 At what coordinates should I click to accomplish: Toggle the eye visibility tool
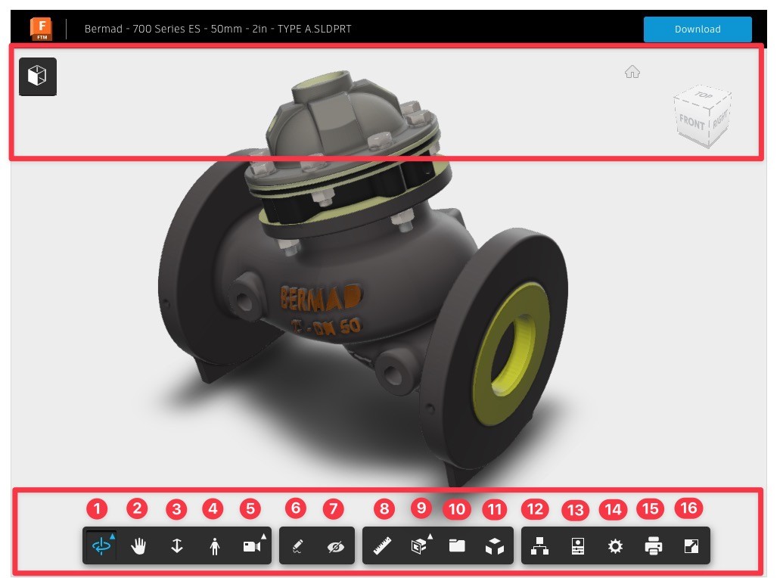[336, 547]
